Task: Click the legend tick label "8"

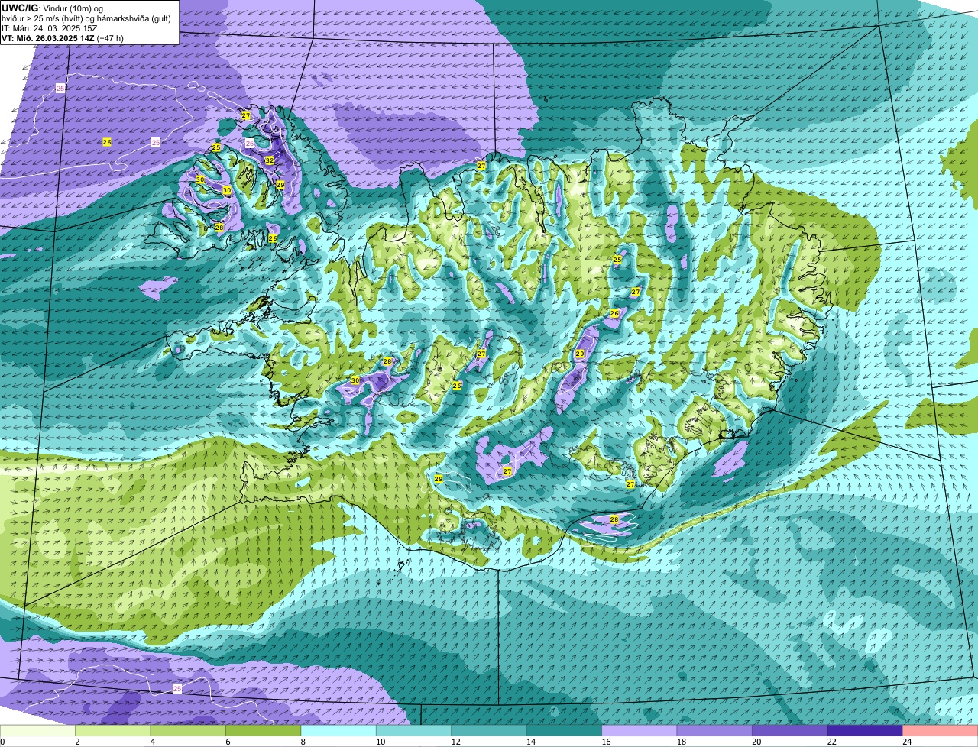Action: point(303,742)
